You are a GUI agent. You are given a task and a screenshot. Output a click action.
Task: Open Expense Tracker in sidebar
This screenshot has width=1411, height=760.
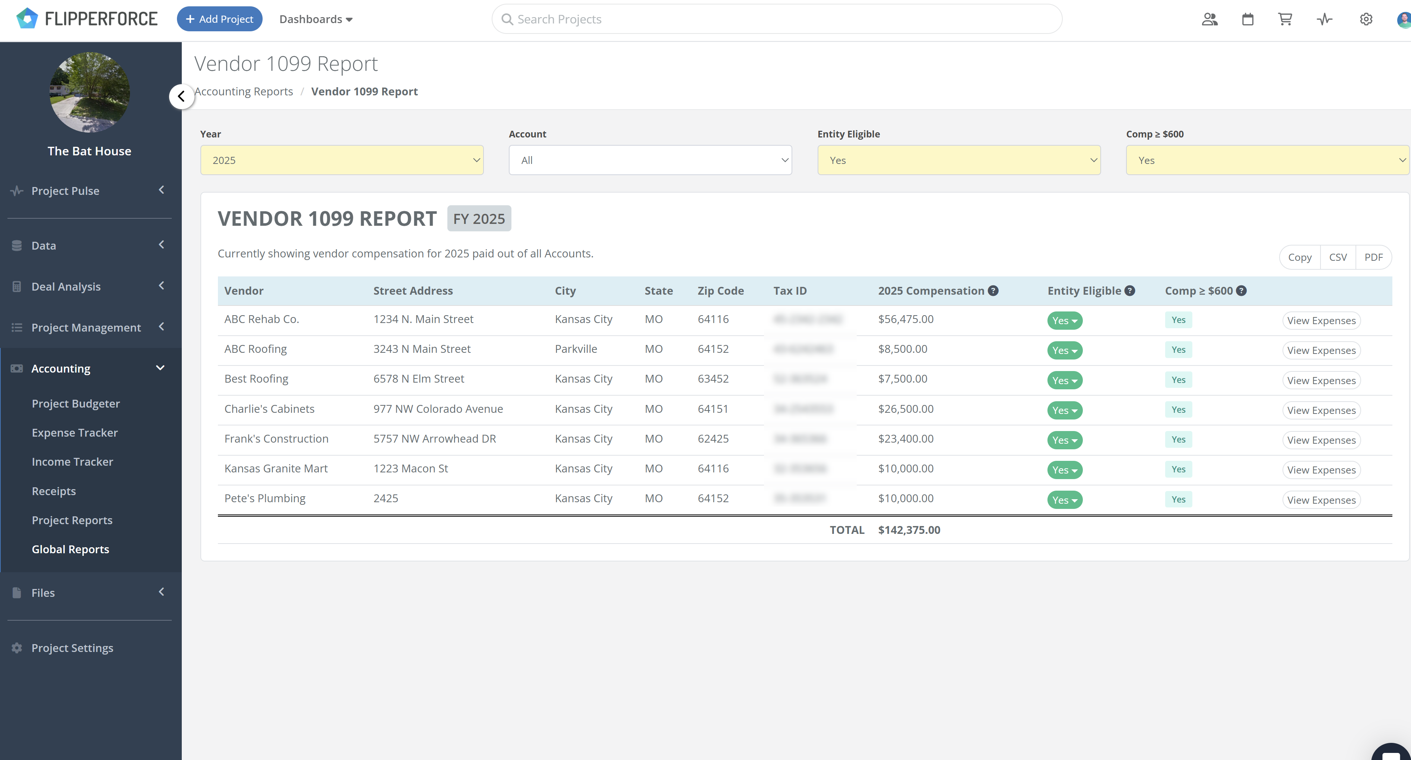click(74, 432)
